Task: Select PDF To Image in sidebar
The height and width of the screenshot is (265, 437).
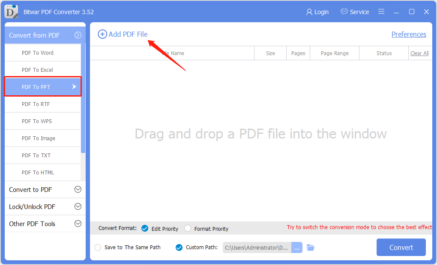Action: (x=39, y=138)
